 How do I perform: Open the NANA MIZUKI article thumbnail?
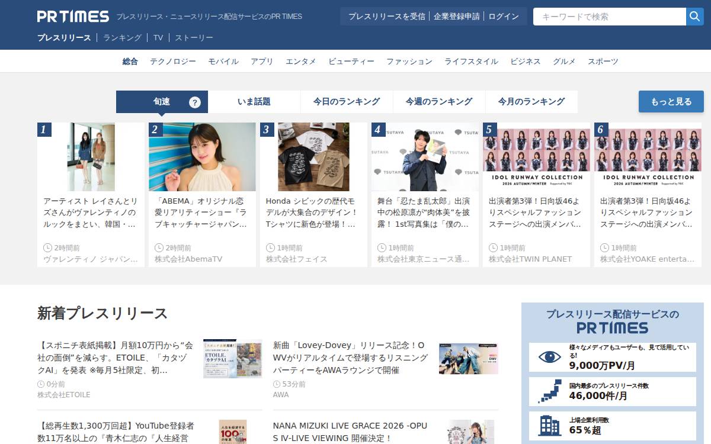pyautogui.click(x=470, y=432)
